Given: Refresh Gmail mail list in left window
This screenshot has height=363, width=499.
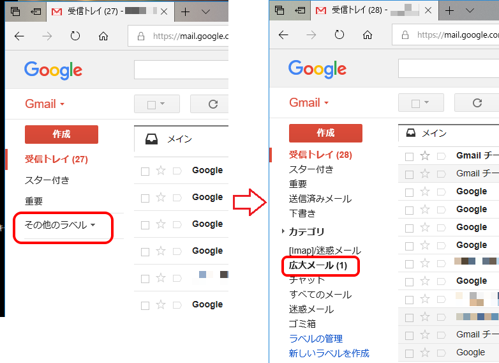Looking at the screenshot, I should coord(213,104).
